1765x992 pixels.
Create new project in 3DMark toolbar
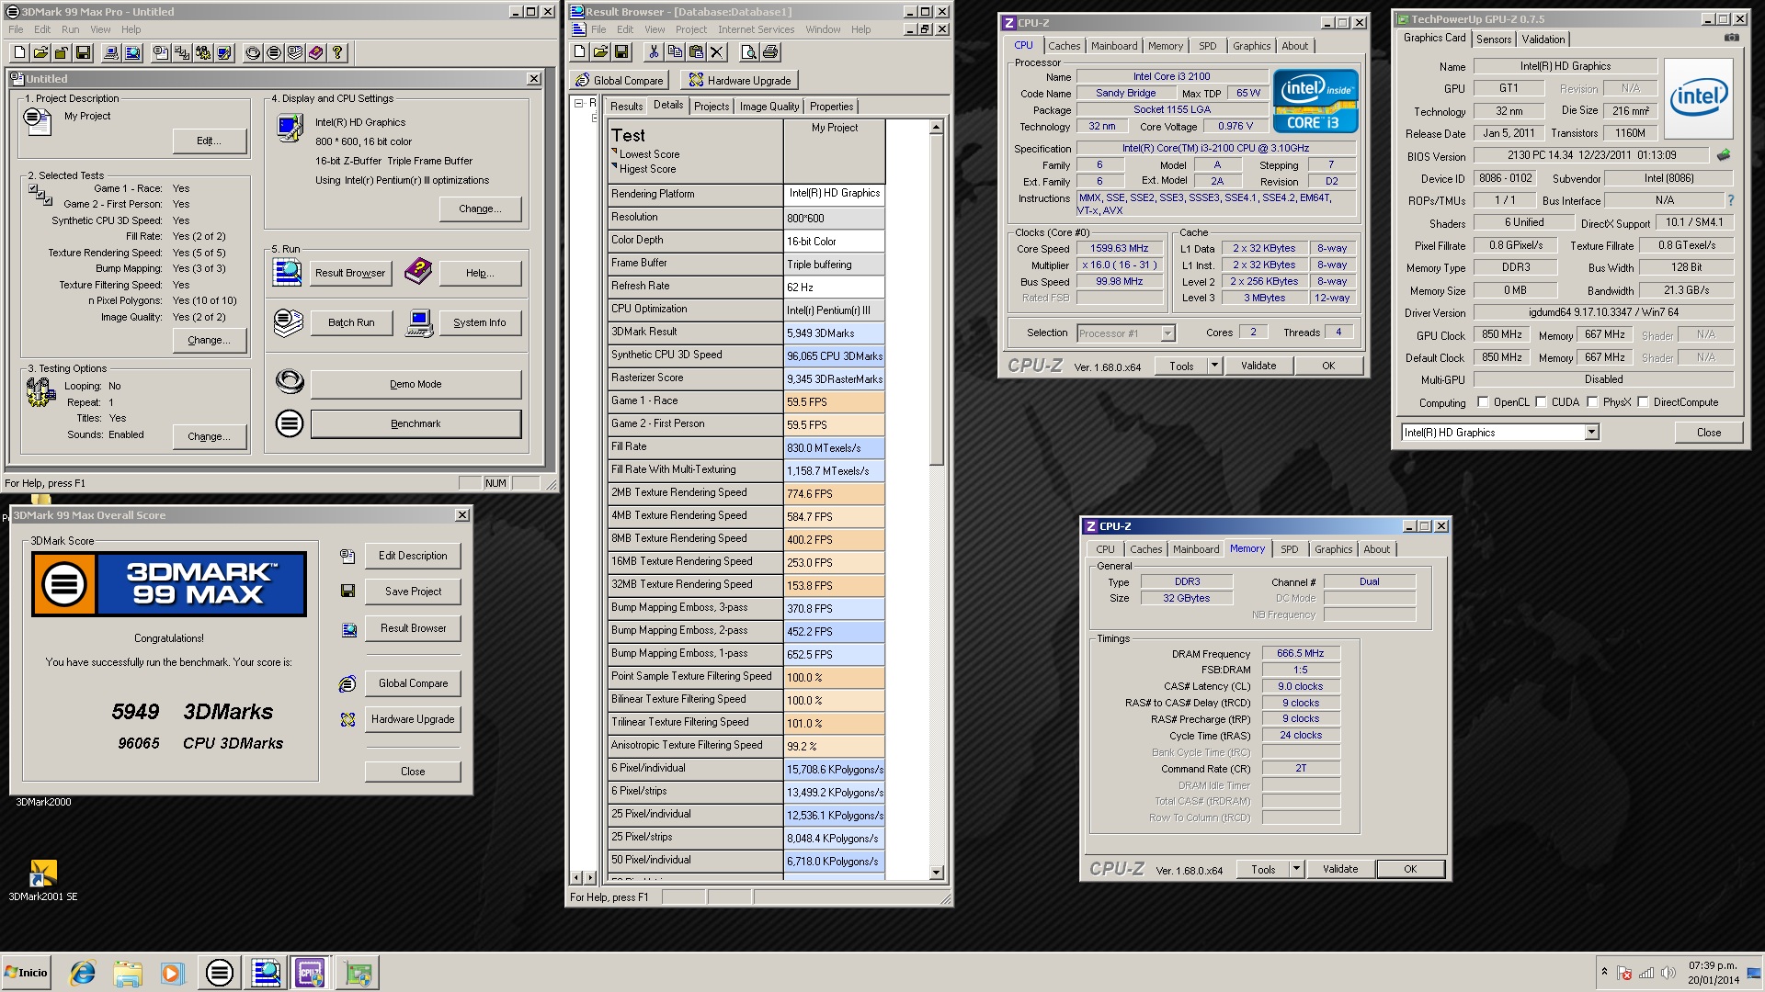19,53
